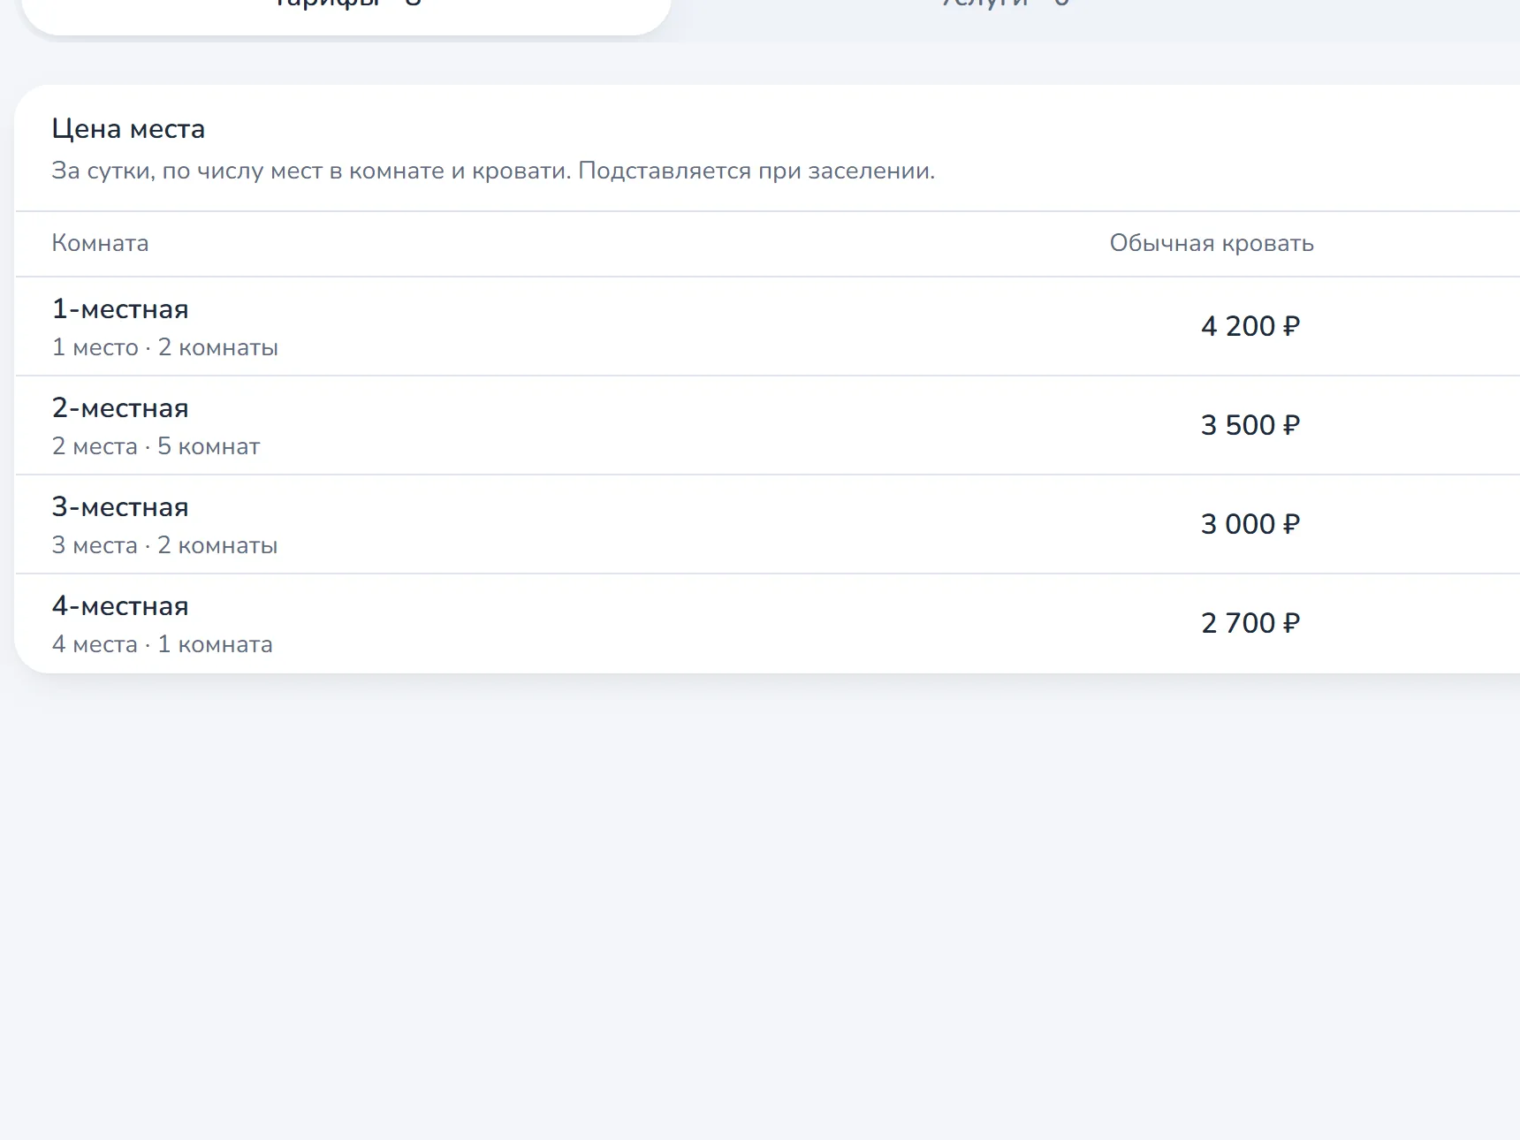This screenshot has width=1520, height=1140.
Task: Edit the 3 500 ₽ price
Action: click(x=1250, y=425)
